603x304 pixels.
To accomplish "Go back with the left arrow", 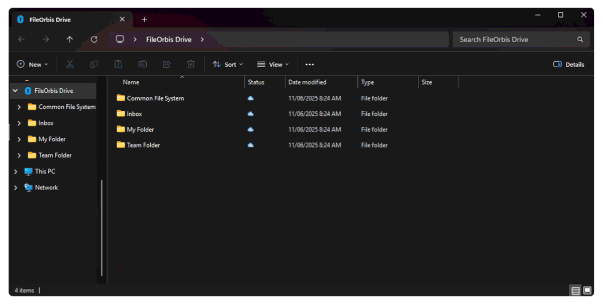I will 21,39.
